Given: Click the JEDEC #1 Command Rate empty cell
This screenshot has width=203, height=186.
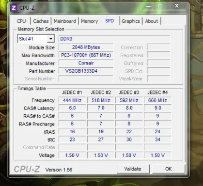Looking at the screenshot, I should tap(72, 147).
